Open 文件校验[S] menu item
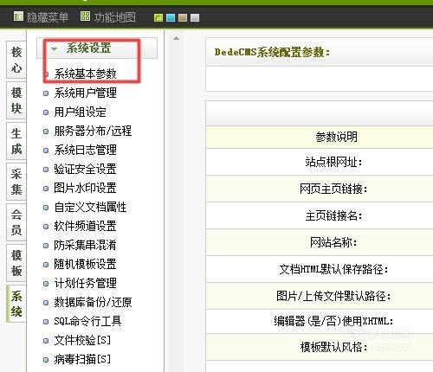The width and height of the screenshot is (433, 372). [82, 340]
